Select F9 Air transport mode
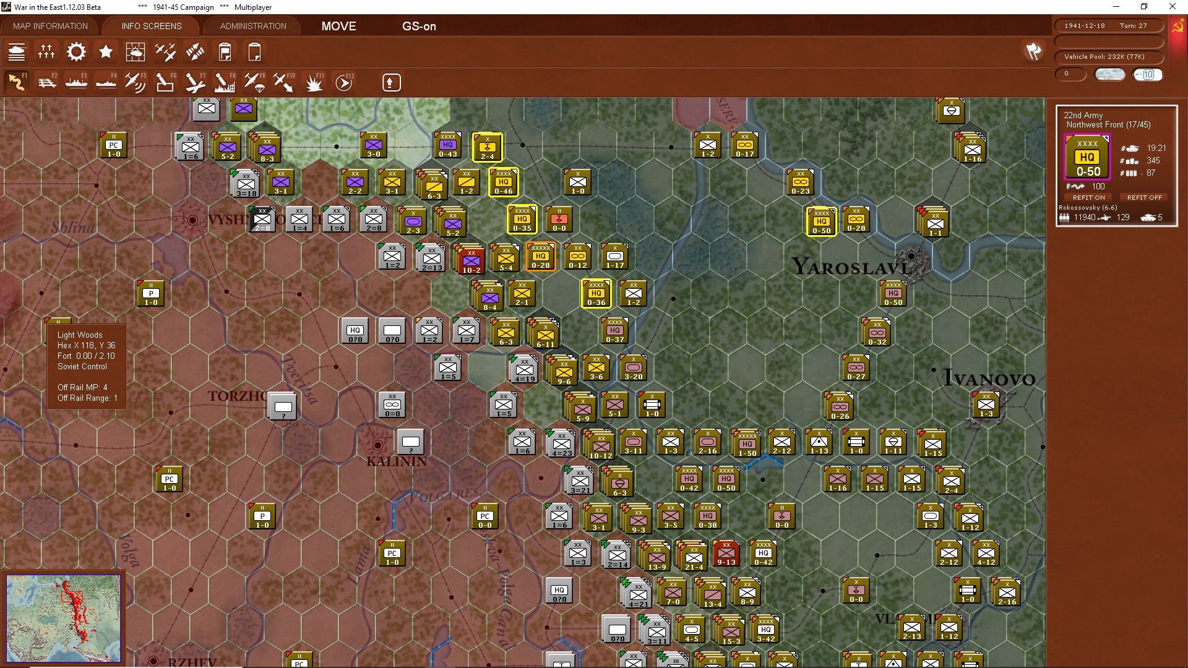1188x668 pixels. [x=254, y=82]
